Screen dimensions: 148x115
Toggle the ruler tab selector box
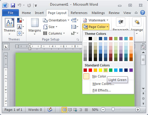click(6, 46)
